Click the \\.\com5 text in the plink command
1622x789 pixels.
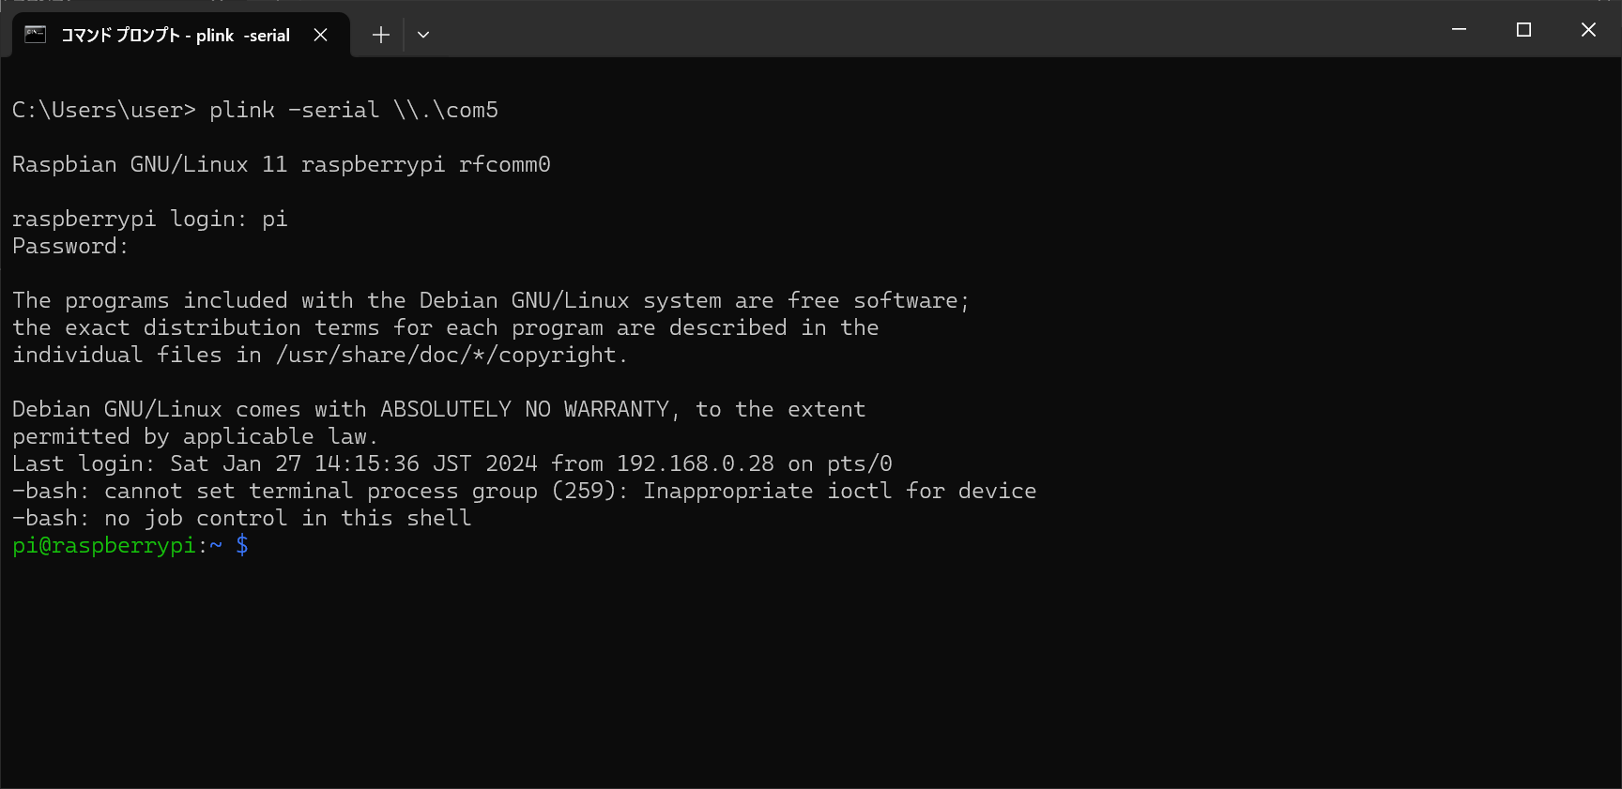(446, 110)
